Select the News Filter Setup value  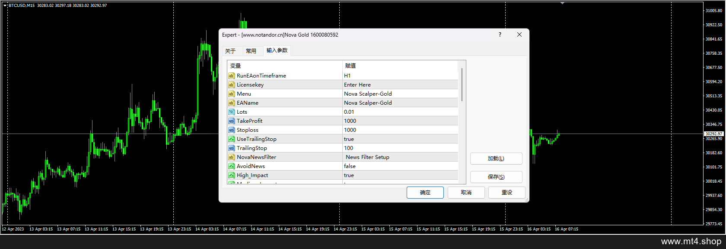coord(367,157)
